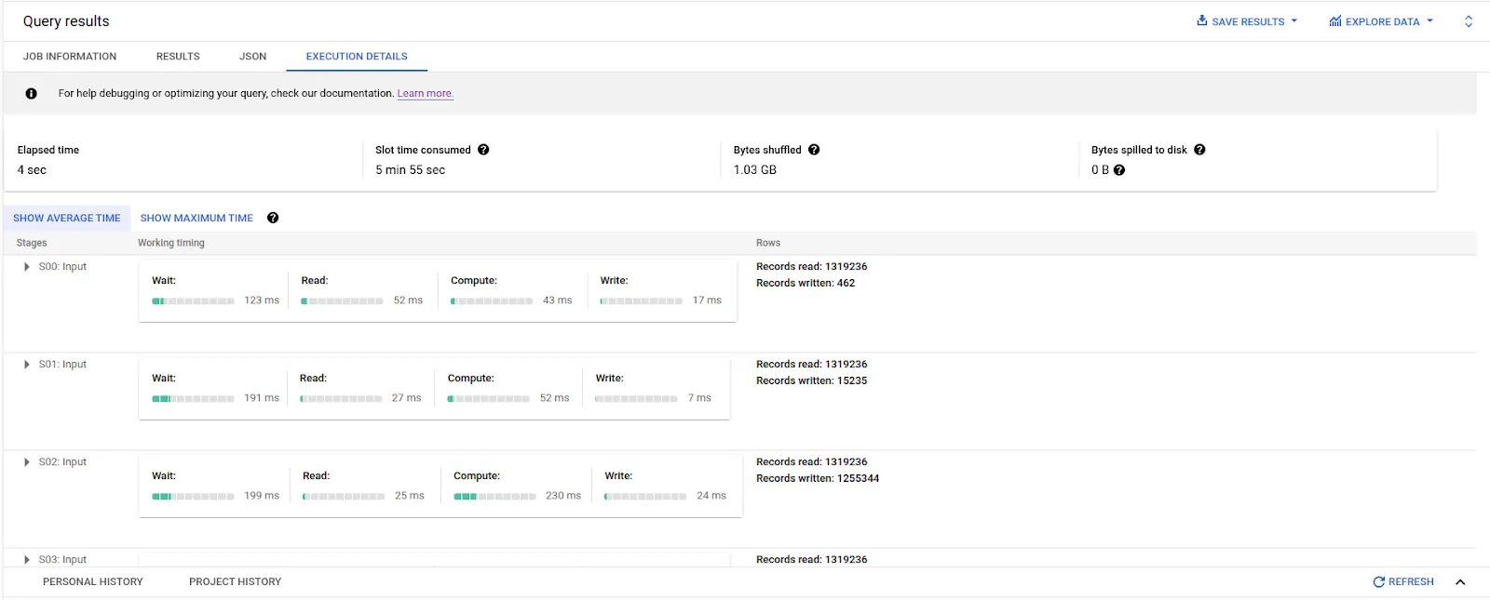Open the Explore Data dropdown
This screenshot has height=600, width=1490.
pos(1381,21)
